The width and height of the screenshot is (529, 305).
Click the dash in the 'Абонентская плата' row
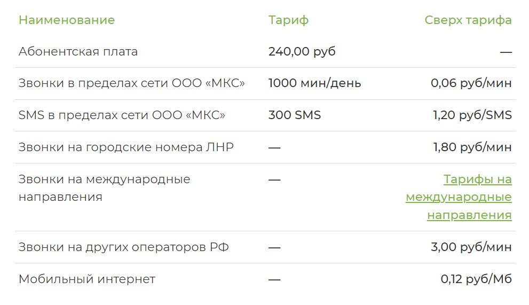[x=506, y=52]
